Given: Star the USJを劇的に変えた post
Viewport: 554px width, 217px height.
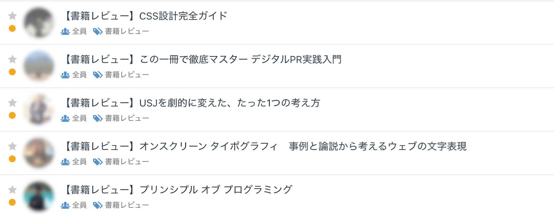Looking at the screenshot, I should pos(13,103).
